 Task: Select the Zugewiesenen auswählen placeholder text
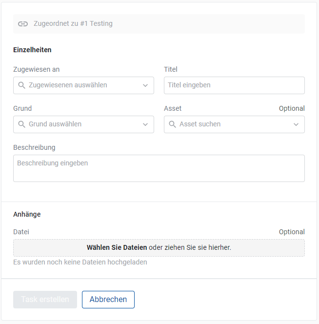coord(68,85)
